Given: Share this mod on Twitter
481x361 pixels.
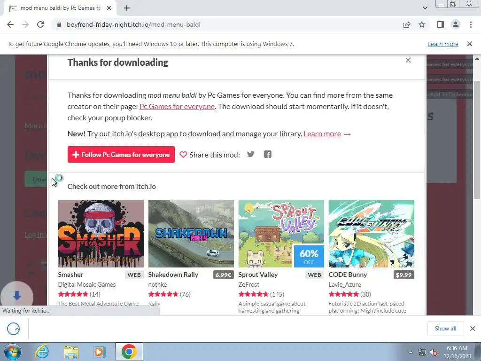Looking at the screenshot, I should click(x=251, y=154).
